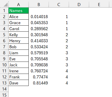Select group number 4 in Dave's row
Screen dimensions: 112x97
click(67, 83)
